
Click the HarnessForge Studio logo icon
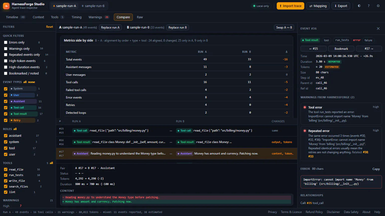point(6,6)
